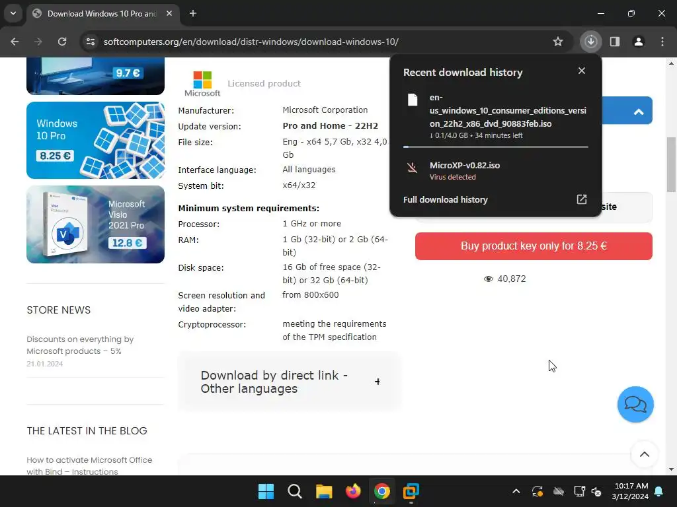
Task: Open the Chrome profile menu
Action: tap(639, 42)
